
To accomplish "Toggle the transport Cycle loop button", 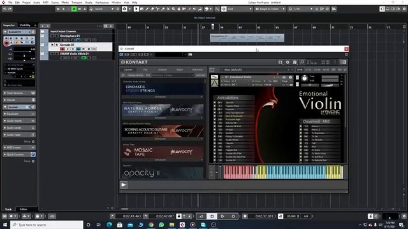I will coord(201,216).
